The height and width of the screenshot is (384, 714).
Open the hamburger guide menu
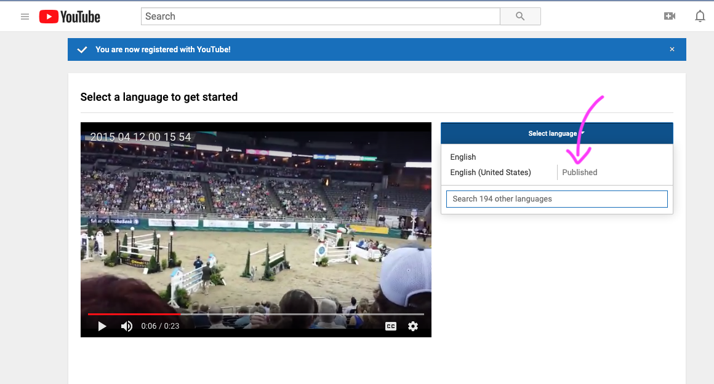coord(25,17)
